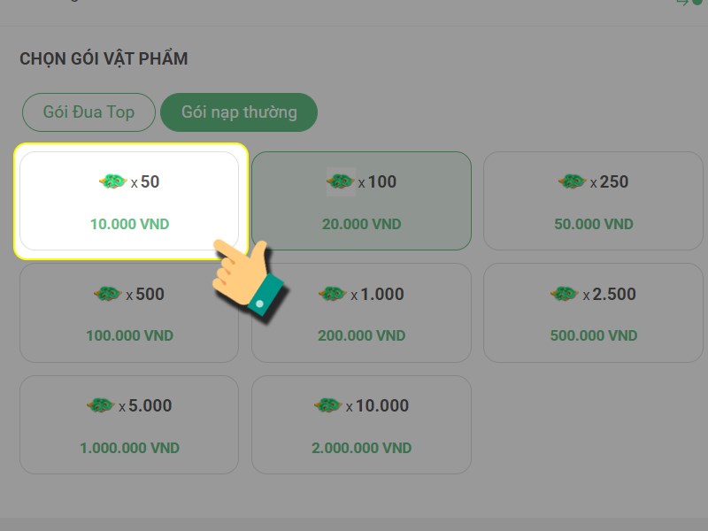Click the gem icon in the x50 package

click(112, 182)
